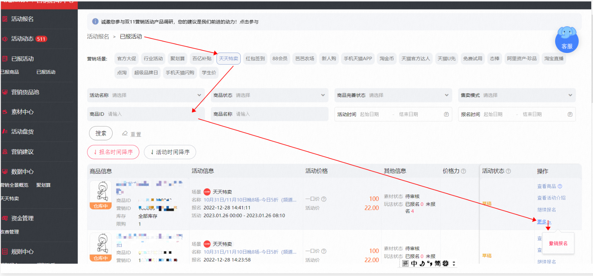The width and height of the screenshot is (593, 276).
Task: Click the 商品名称 input field
Action: point(269,114)
